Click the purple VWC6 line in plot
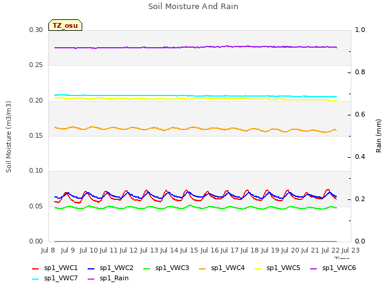 195,47
